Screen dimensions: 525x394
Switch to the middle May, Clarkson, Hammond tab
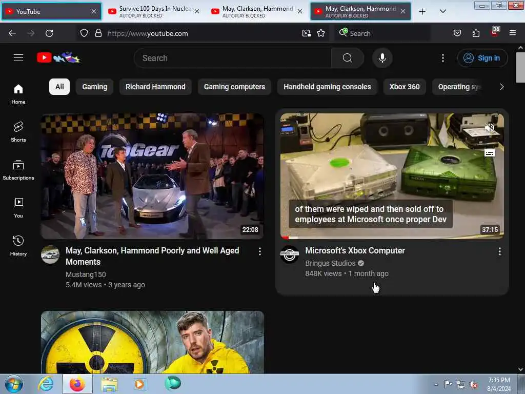[x=257, y=11]
